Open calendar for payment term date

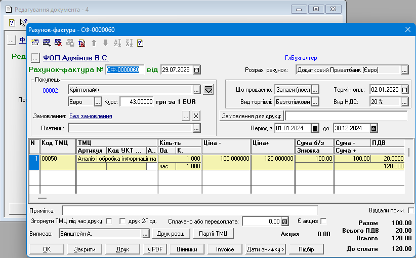404,90
